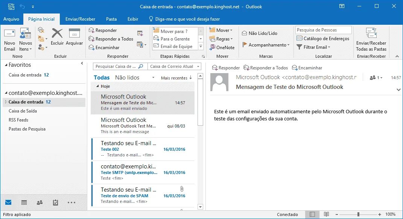Filter by Não lidos messages
The width and height of the screenshot is (403, 219).
tap(127, 77)
